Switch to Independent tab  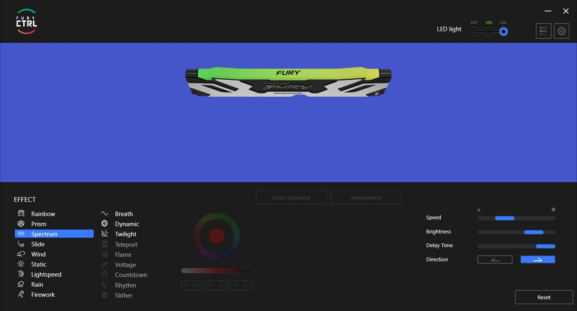pos(366,197)
